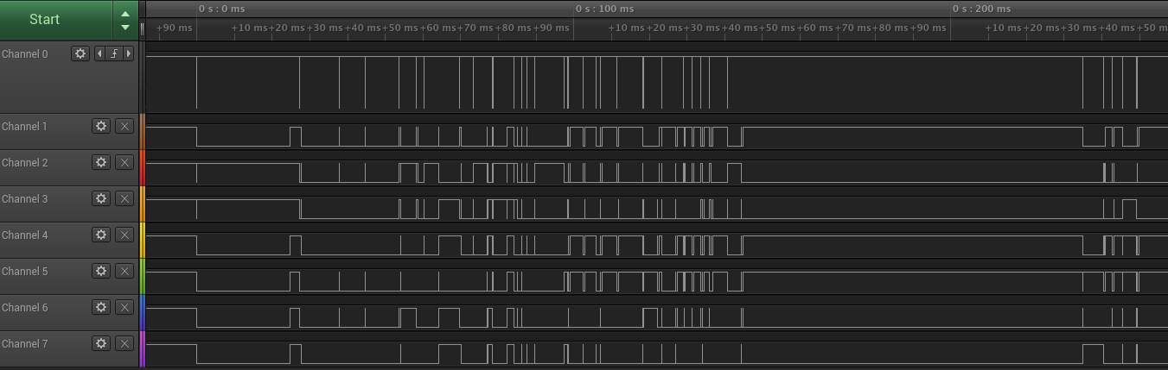Click Channel 0 trigger pulse at 0 ms
The image size is (1168, 370).
pos(196,83)
